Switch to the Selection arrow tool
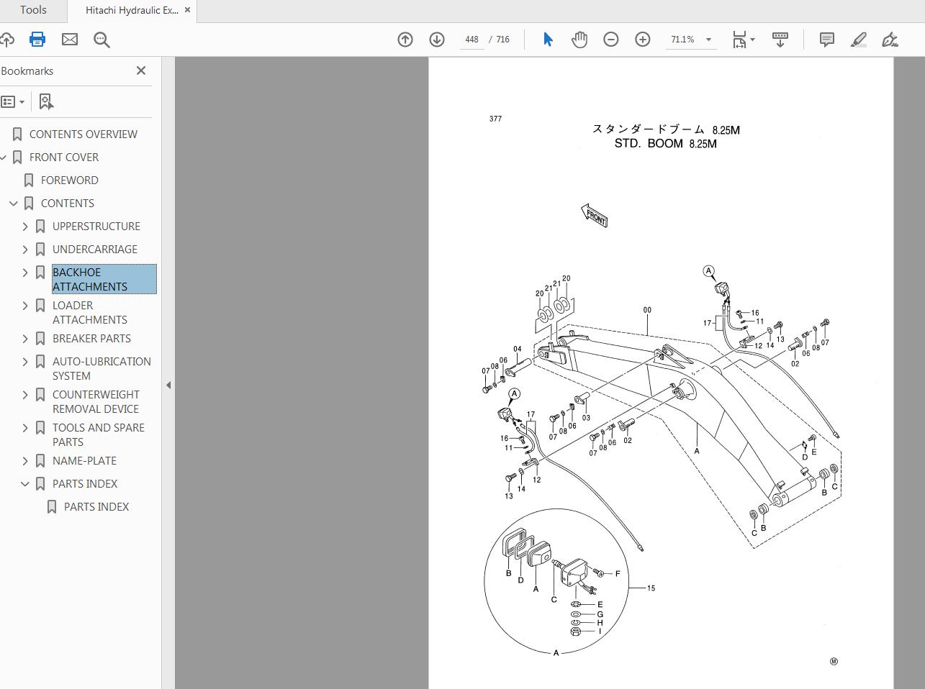This screenshot has width=925, height=689. [548, 40]
